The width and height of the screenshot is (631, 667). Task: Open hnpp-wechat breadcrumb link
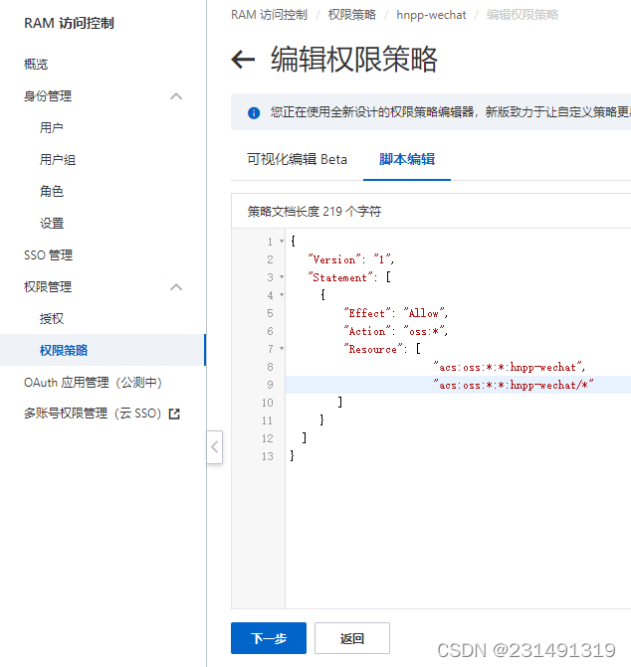coord(431,15)
